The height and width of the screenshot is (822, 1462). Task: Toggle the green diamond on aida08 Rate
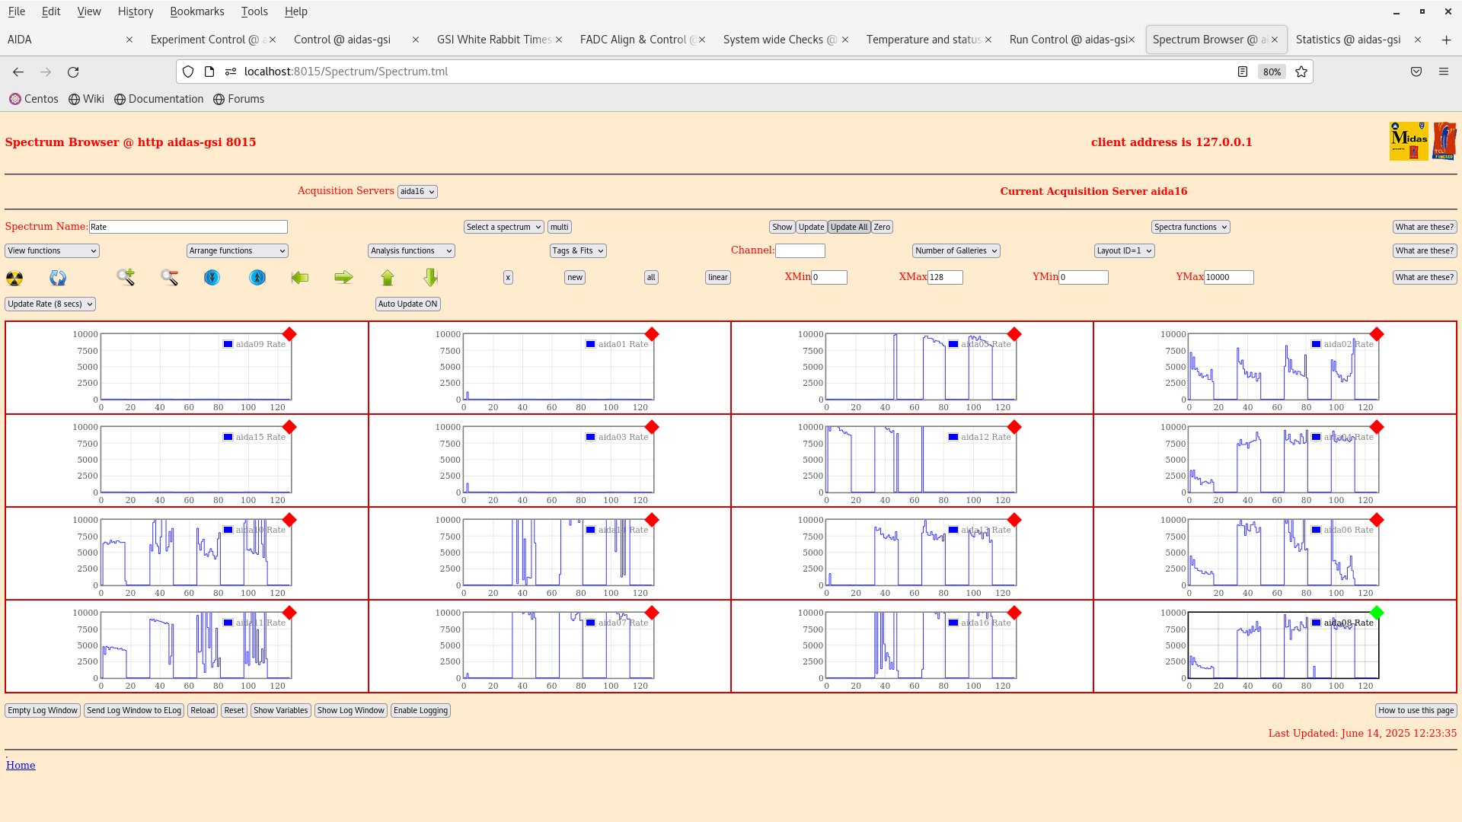coord(1376,613)
